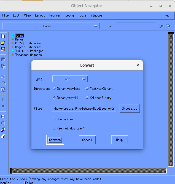The height and width of the screenshot is (184, 175).
Task: Click the Find input field
Action: [x=136, y=26]
